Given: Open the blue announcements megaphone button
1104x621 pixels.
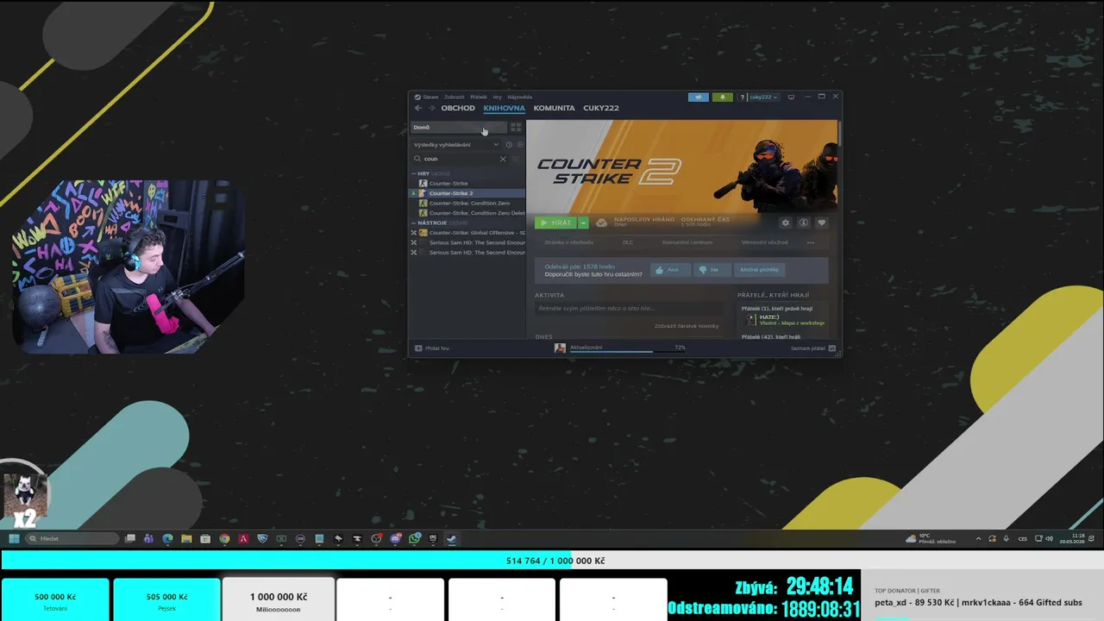Looking at the screenshot, I should tap(698, 97).
